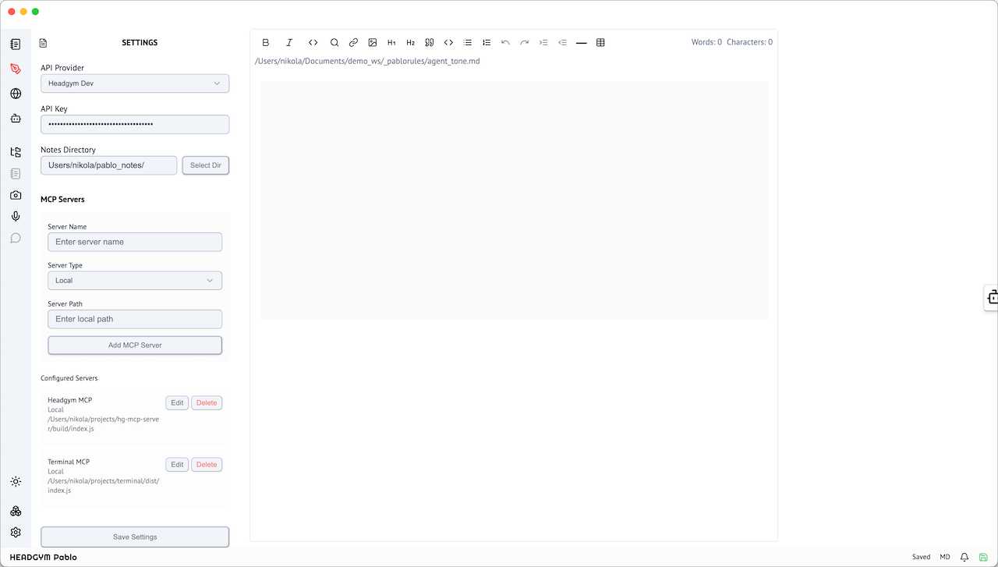Edit the Terminal MCP server

click(177, 465)
